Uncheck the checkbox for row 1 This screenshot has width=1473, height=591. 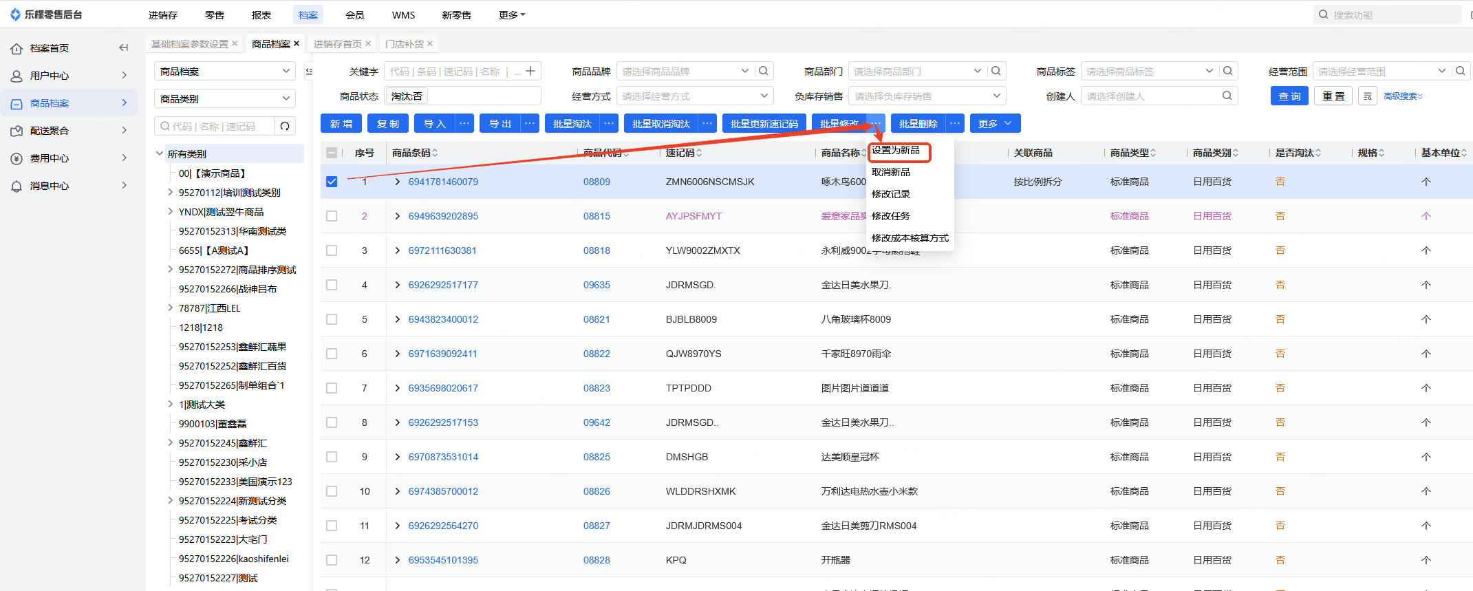[332, 182]
